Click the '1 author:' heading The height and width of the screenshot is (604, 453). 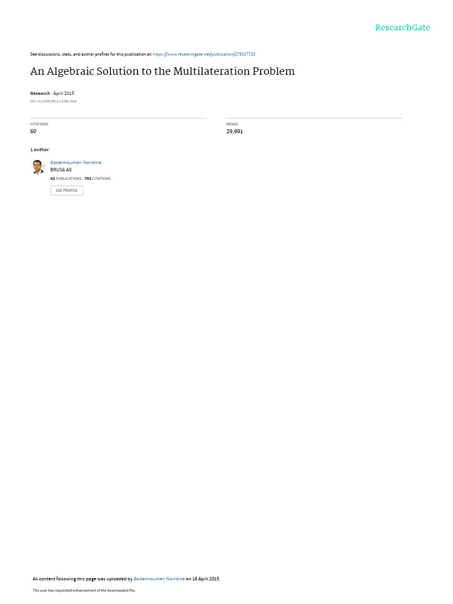(40, 149)
